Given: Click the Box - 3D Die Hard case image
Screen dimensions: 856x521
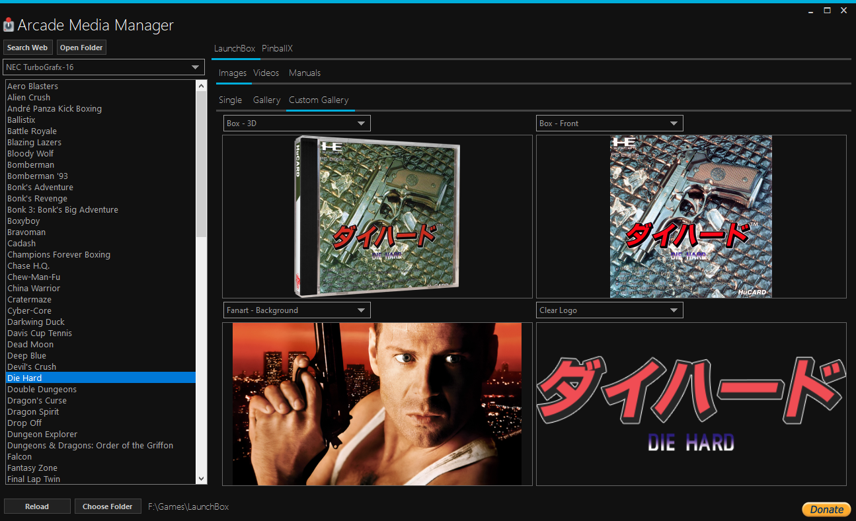Looking at the screenshot, I should point(377,216).
